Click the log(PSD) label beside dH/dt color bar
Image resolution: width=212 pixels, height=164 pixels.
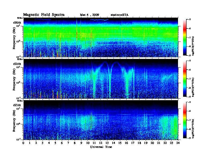pyautogui.click(x=193, y=46)
